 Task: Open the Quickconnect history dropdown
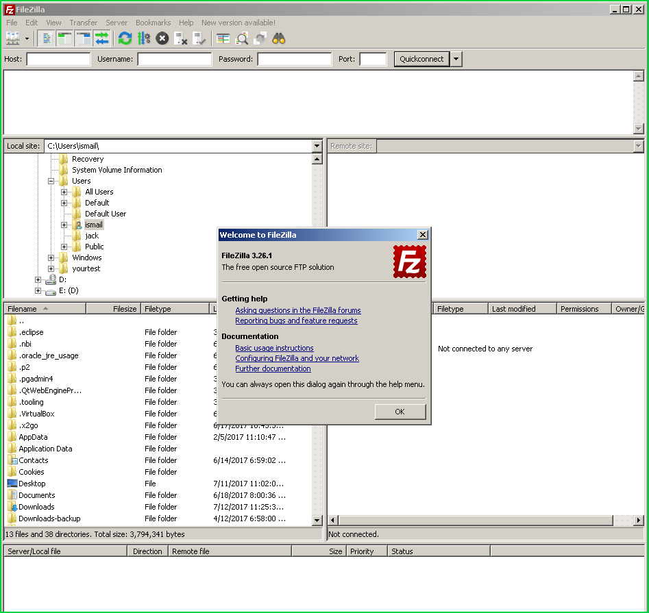pyautogui.click(x=456, y=59)
